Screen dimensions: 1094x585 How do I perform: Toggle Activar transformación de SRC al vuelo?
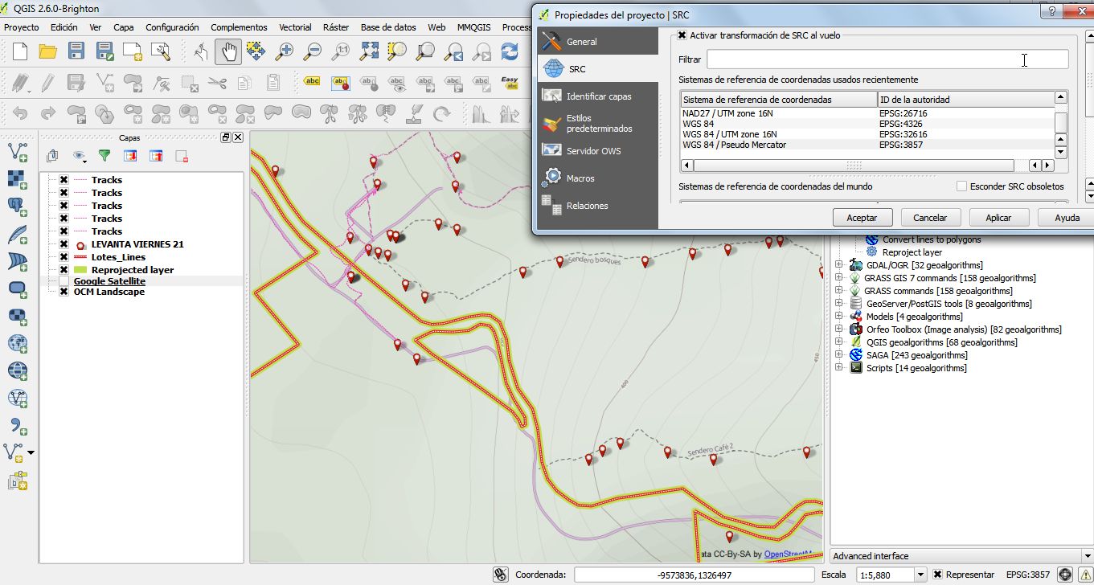tap(682, 35)
